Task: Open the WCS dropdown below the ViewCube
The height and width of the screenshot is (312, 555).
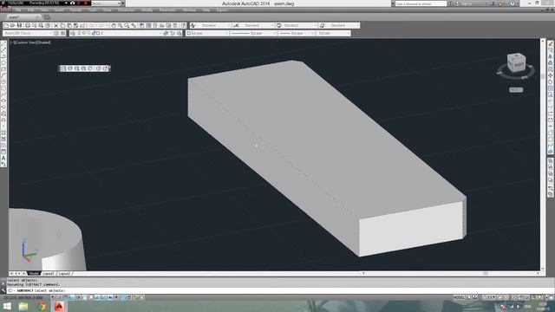Action: (x=516, y=90)
